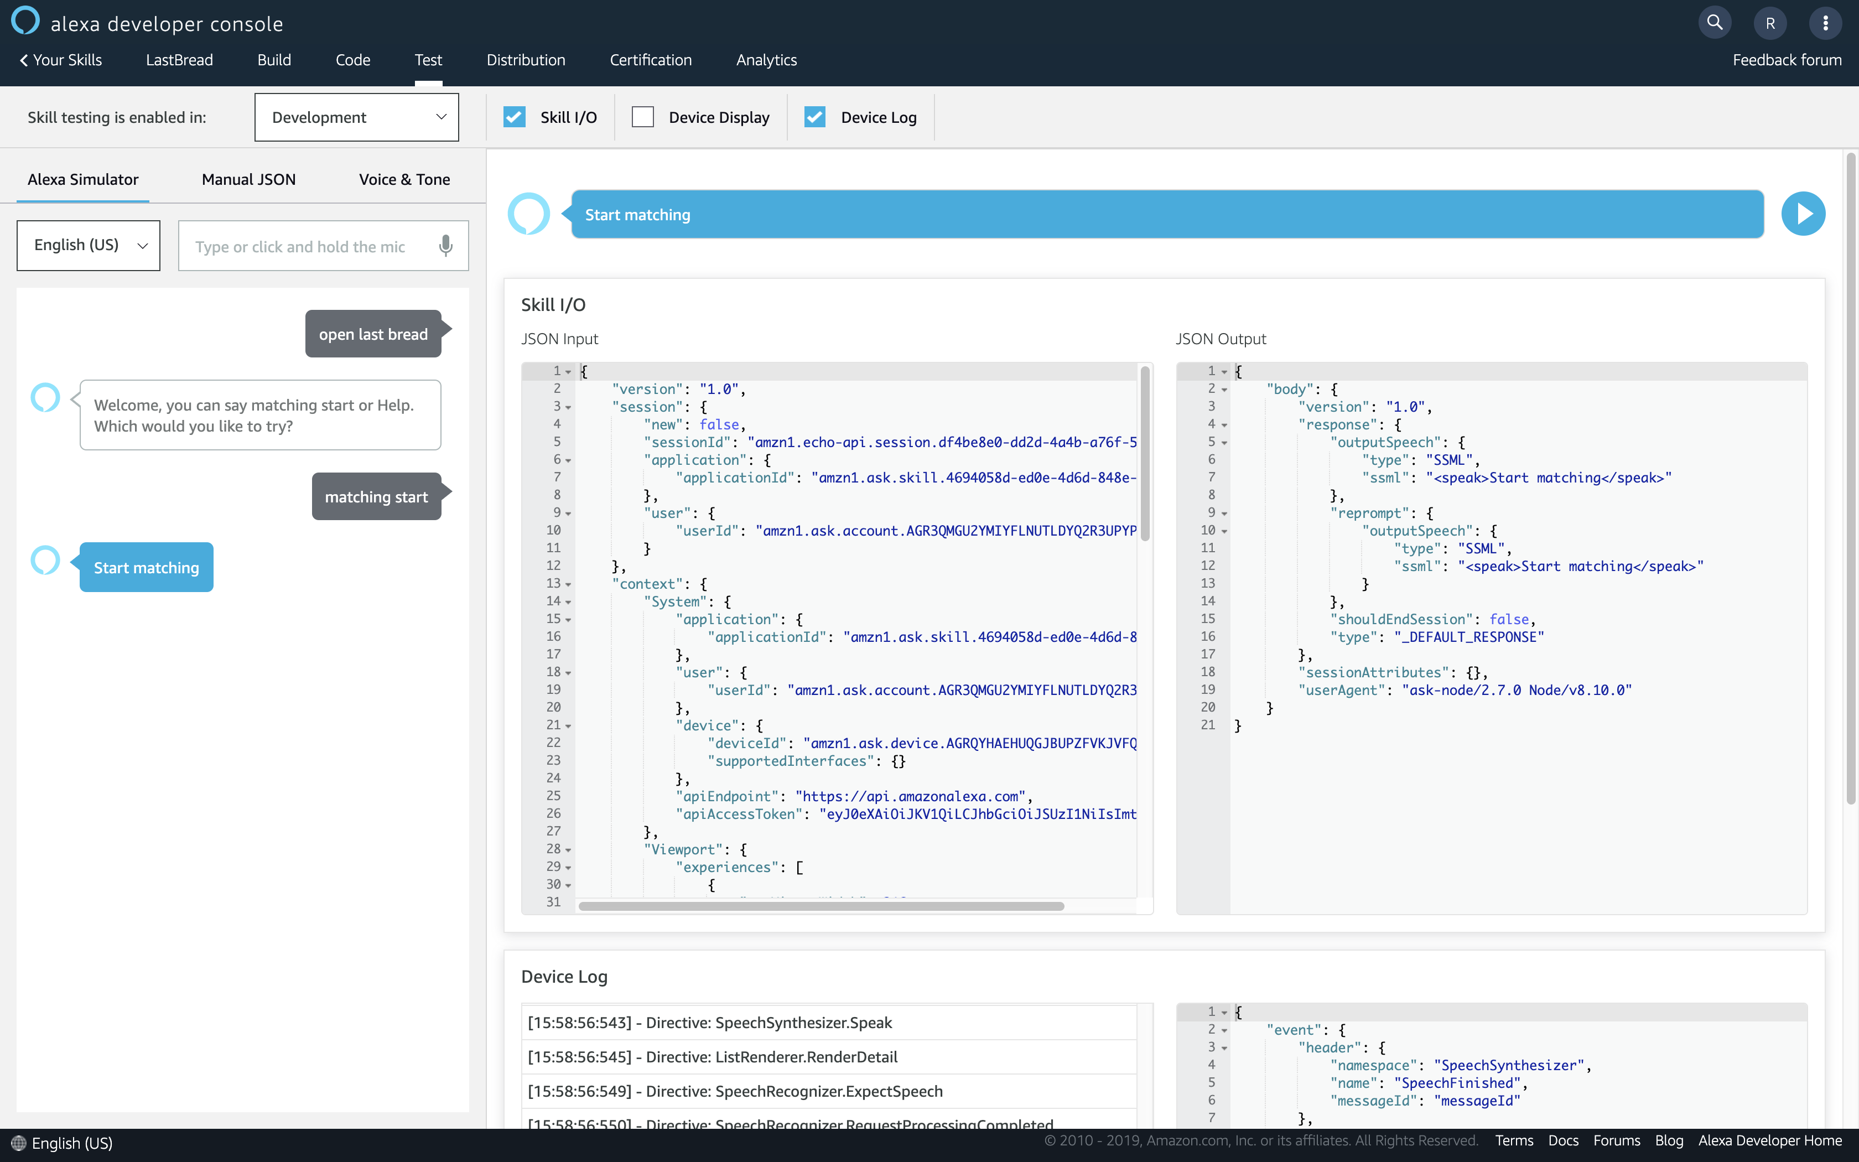Image resolution: width=1859 pixels, height=1162 pixels.
Task: Collapse line 9 reprompt fold in JSON Output
Action: pos(1224,513)
